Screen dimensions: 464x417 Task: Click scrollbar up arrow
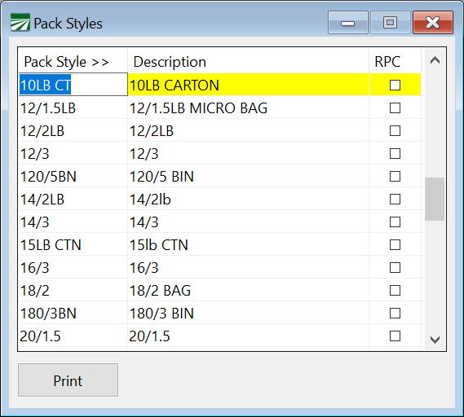point(435,60)
